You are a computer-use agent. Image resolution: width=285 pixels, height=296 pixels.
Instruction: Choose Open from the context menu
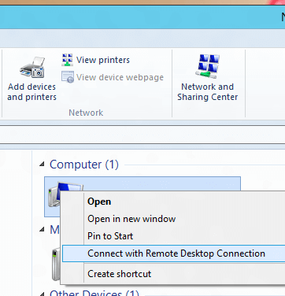pos(99,202)
